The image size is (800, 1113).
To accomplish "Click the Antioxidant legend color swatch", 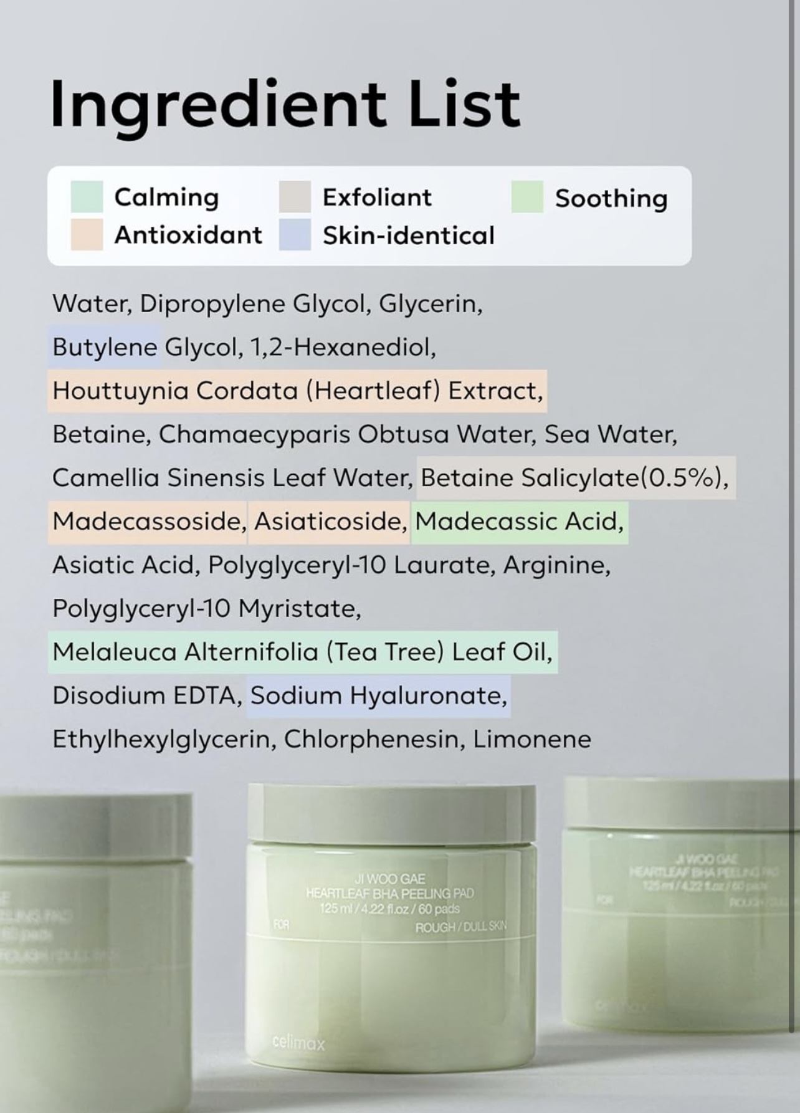I will coord(87,234).
